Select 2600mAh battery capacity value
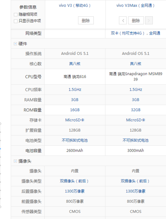Viewport: 166px width, 219px height. point(75,150)
